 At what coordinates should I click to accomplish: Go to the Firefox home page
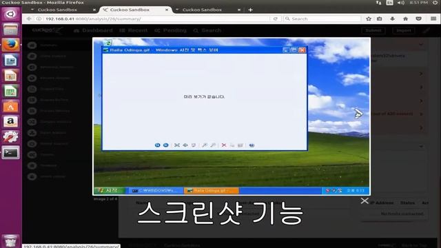click(x=405, y=19)
